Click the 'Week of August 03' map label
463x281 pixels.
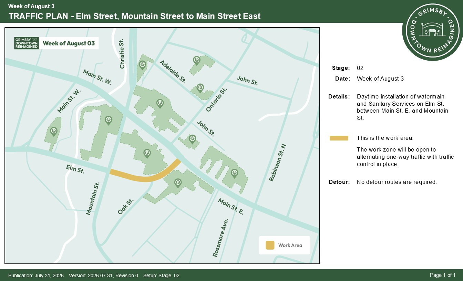[x=69, y=43]
